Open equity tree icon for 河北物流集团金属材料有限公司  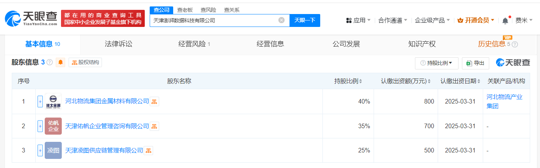point(154,101)
